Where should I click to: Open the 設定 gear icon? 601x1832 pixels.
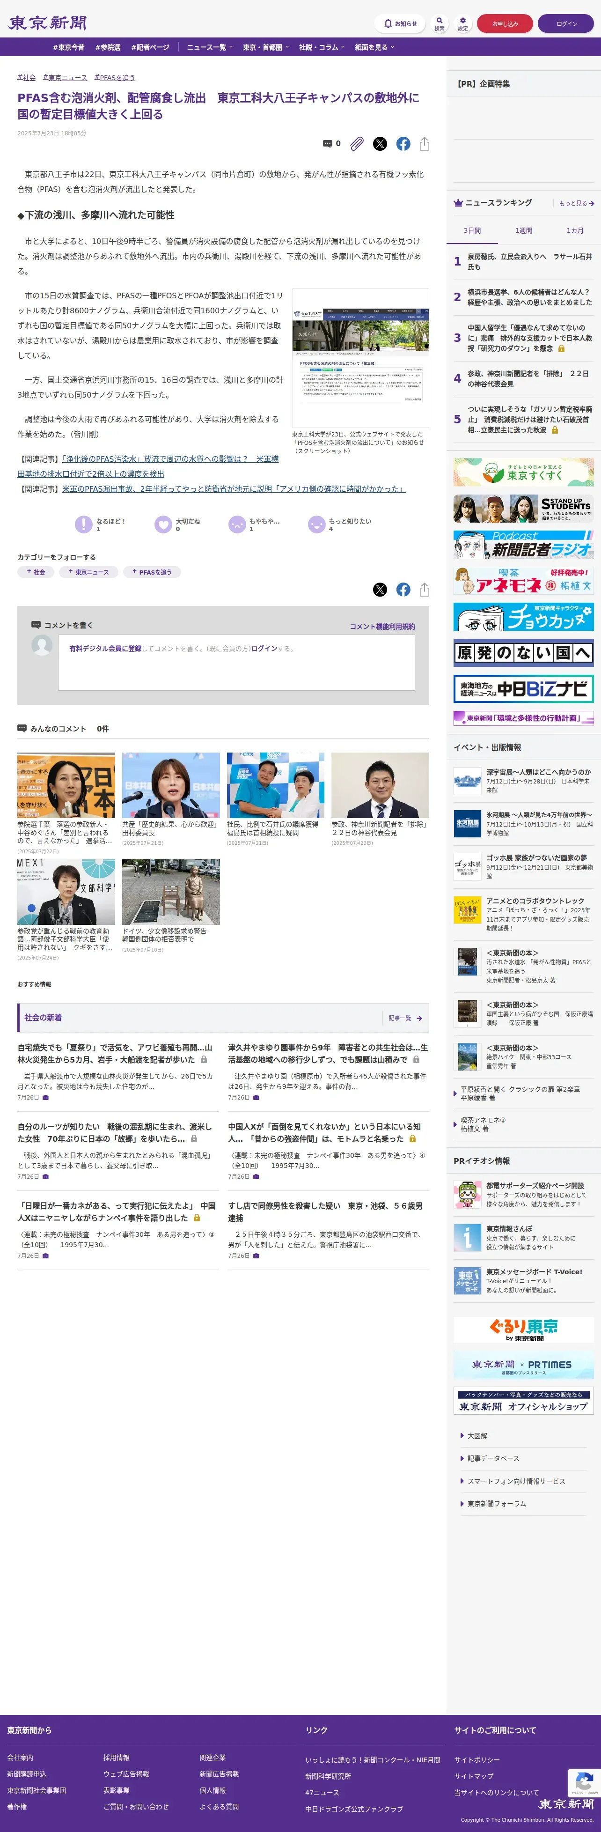click(463, 23)
